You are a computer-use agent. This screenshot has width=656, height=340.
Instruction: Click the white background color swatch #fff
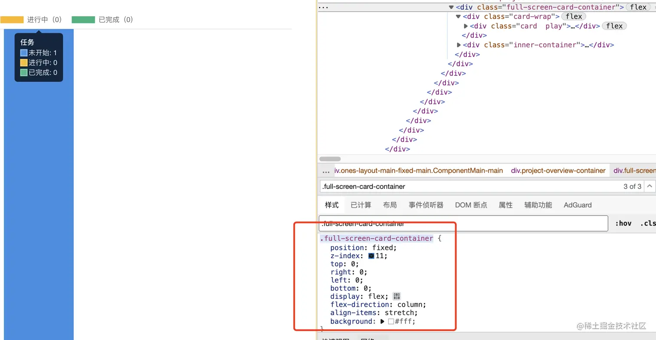pos(391,321)
